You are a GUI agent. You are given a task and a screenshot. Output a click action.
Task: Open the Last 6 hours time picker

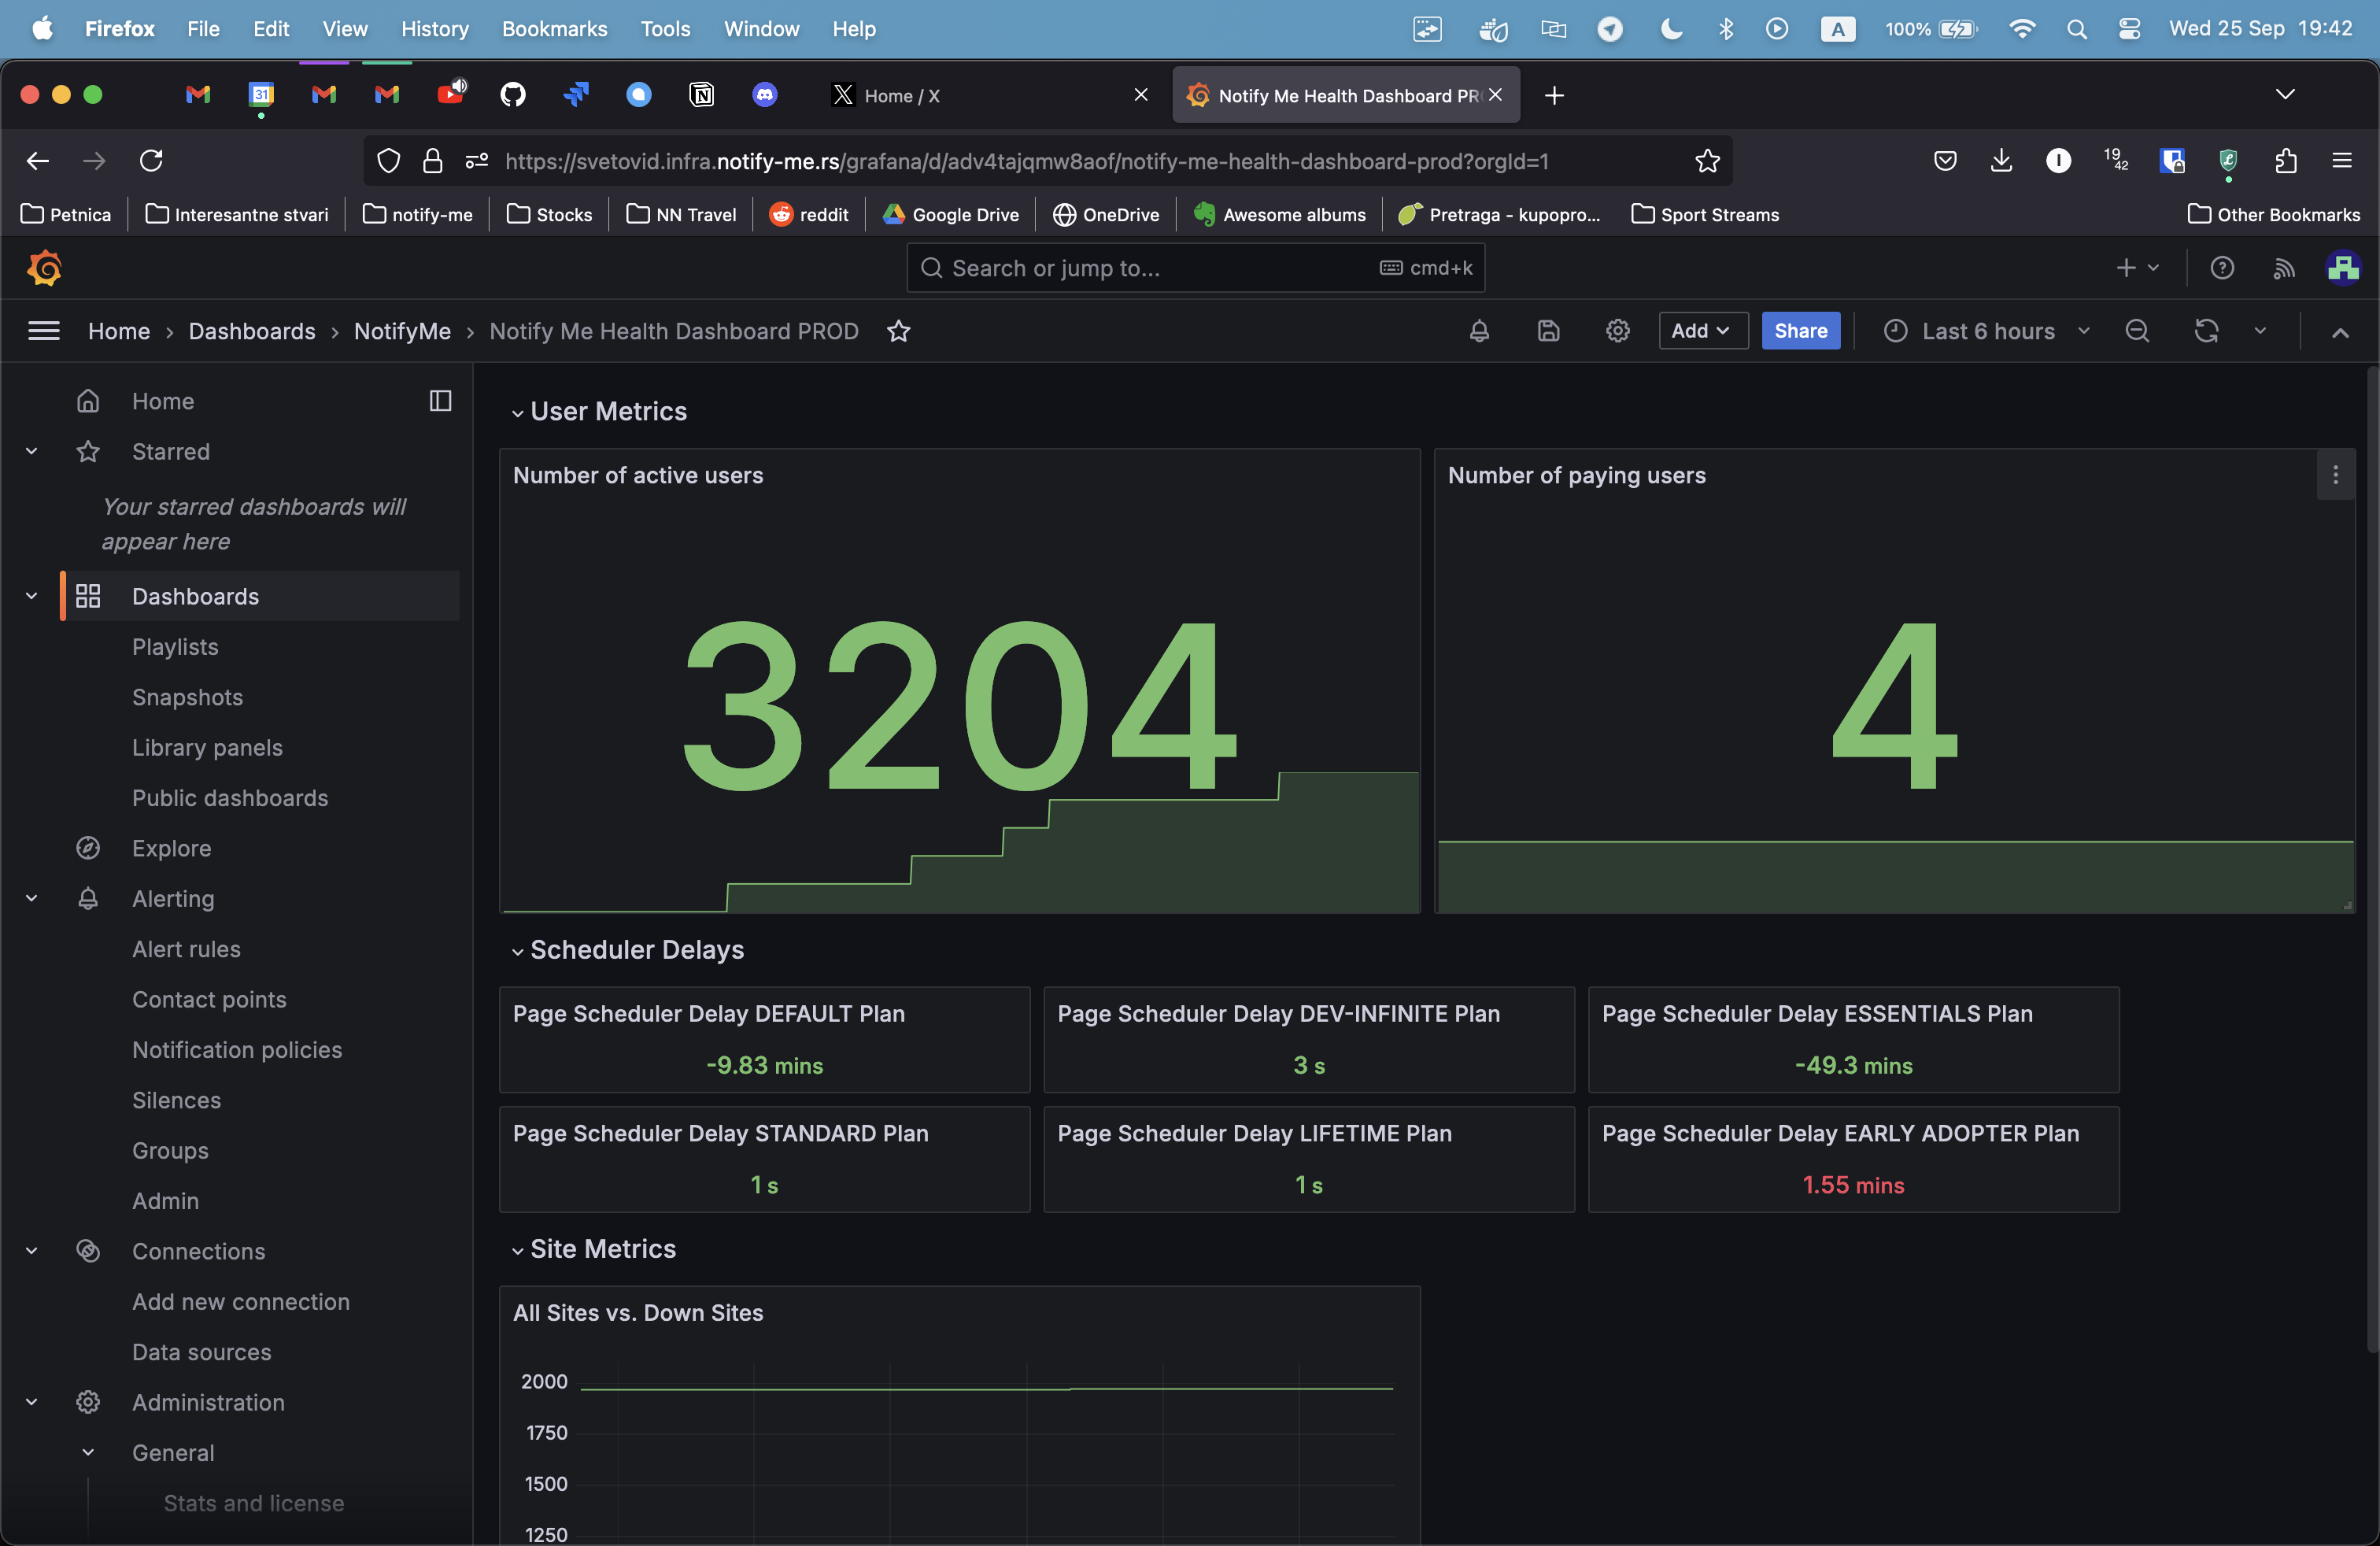pyautogui.click(x=1988, y=331)
